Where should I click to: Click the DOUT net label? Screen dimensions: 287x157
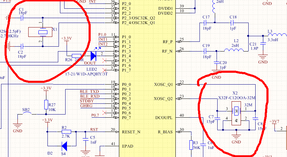pos(90,63)
